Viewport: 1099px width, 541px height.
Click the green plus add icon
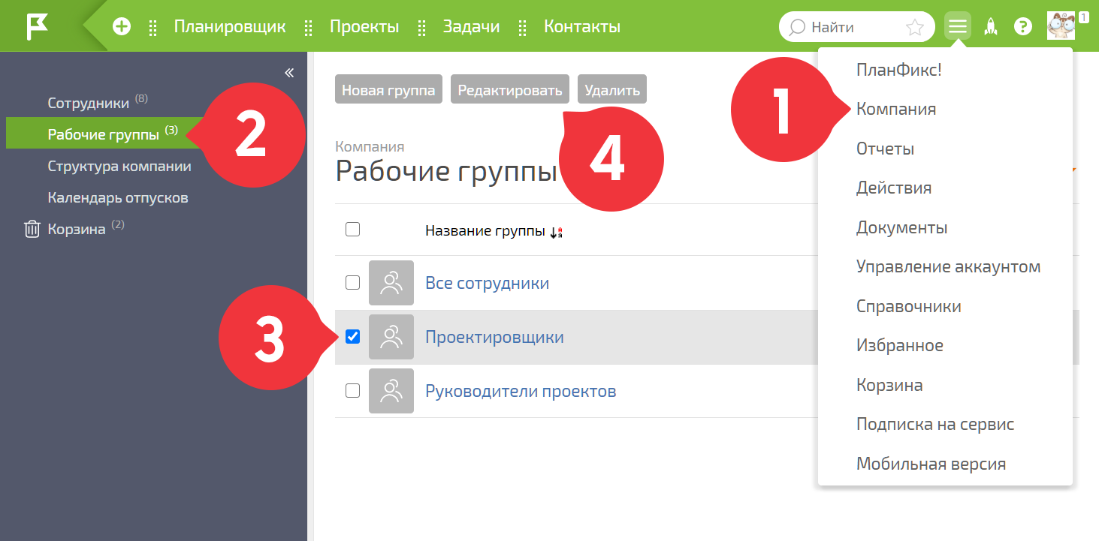[122, 26]
